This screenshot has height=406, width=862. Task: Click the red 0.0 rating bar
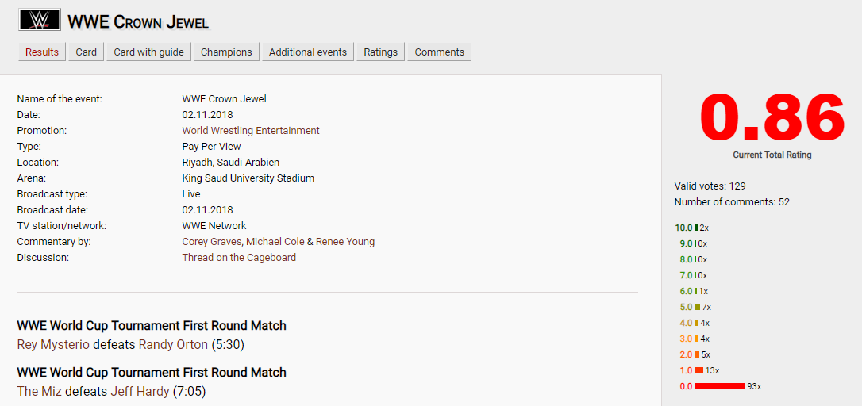(x=720, y=386)
